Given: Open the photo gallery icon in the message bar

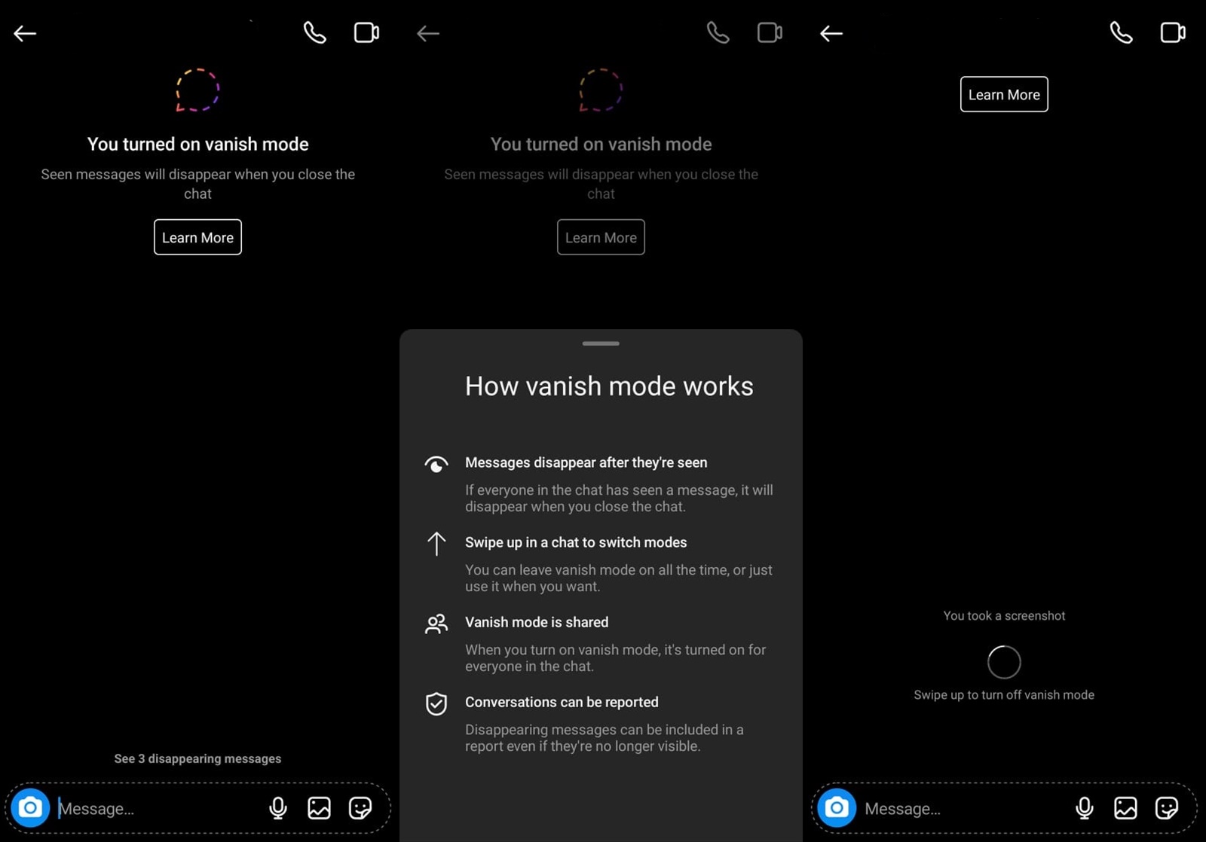Looking at the screenshot, I should (319, 808).
